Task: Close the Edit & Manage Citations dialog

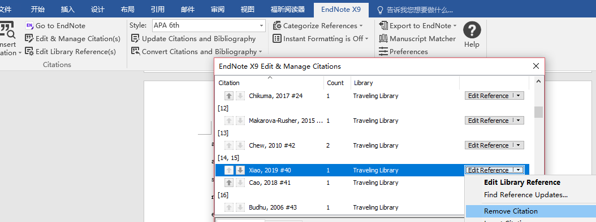Action: click(536, 66)
